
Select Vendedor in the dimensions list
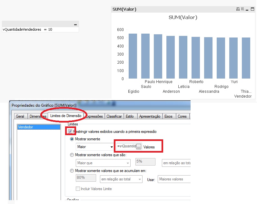pos(39,127)
